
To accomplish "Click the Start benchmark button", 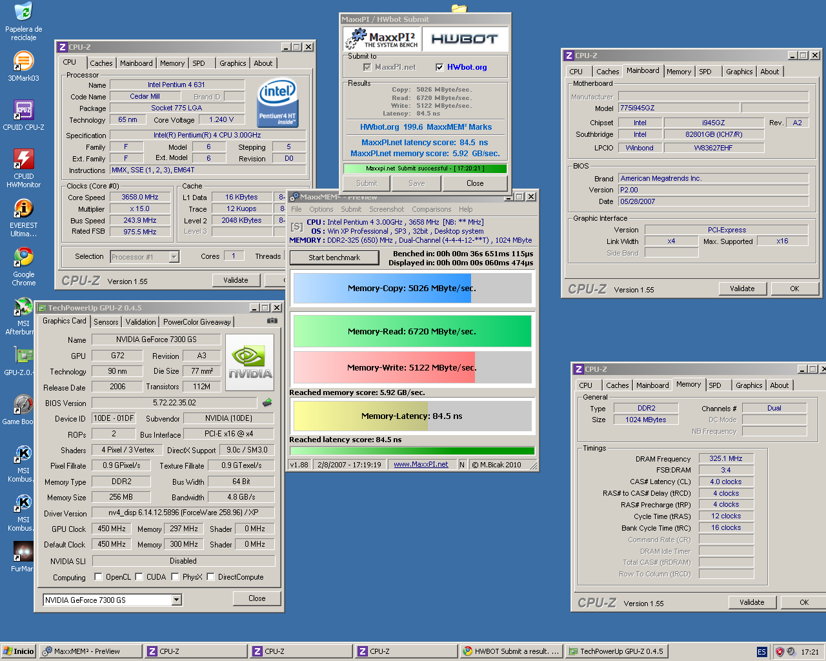I will pyautogui.click(x=334, y=258).
